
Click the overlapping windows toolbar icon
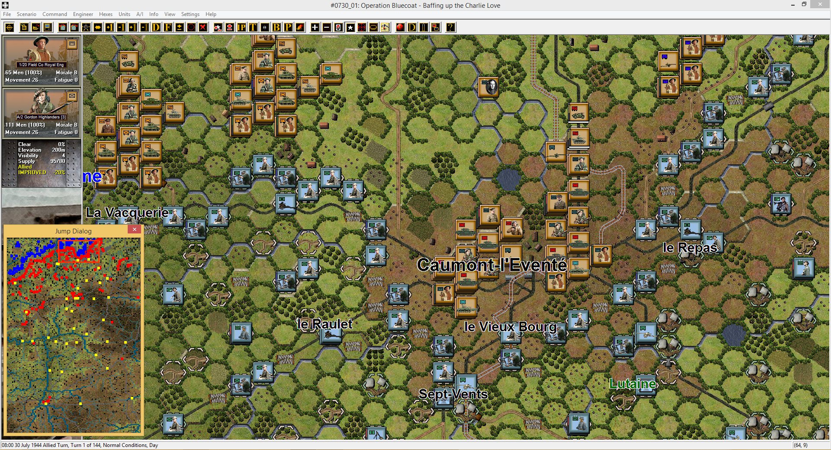pyautogui.click(x=435, y=28)
